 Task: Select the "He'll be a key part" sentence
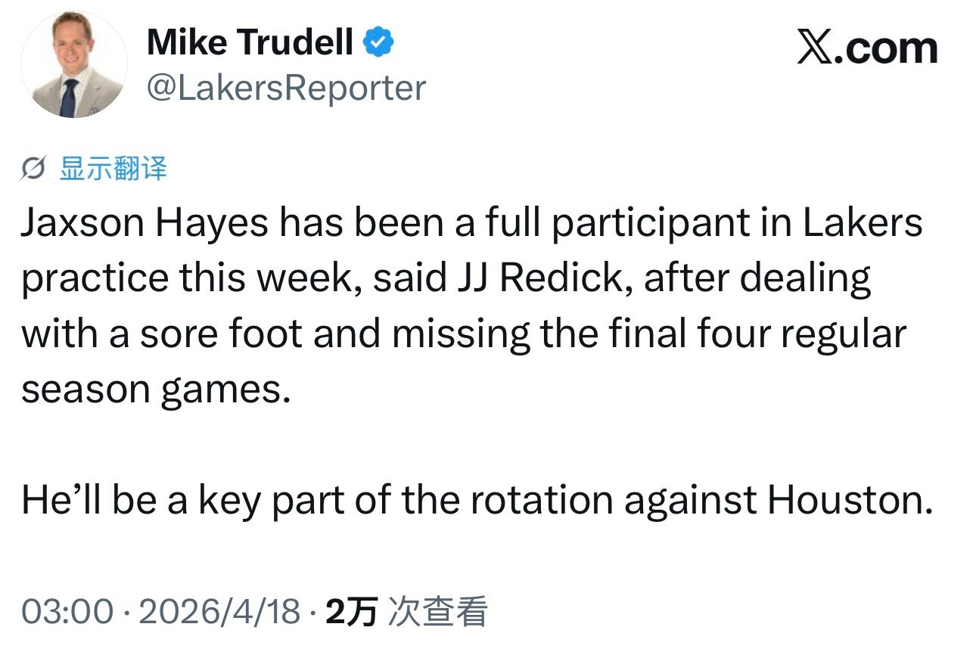point(475,500)
